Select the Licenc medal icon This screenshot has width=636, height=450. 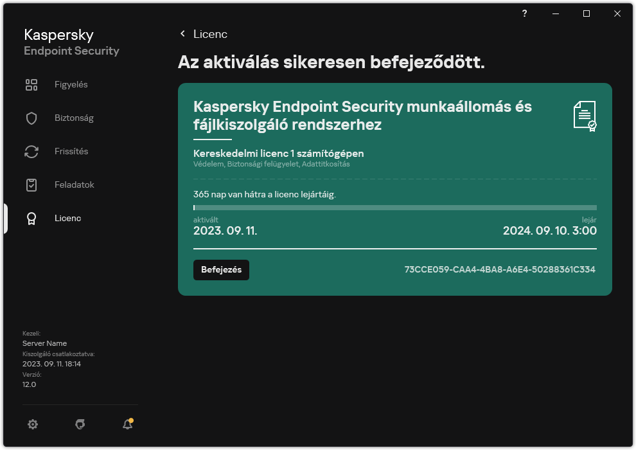(x=31, y=218)
